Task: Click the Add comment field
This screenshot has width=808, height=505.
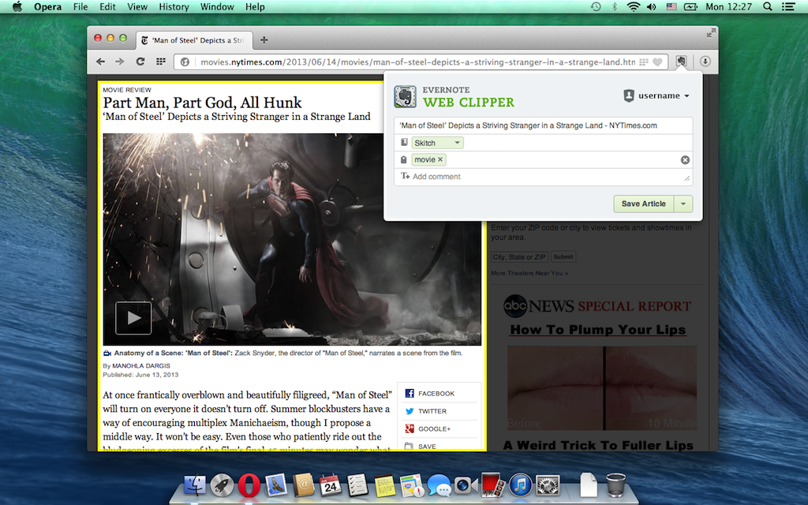Action: pos(544,177)
